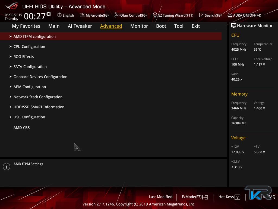Start EZ Tuning Wizard(F11)
278x209 pixels.
pyautogui.click(x=176, y=15)
